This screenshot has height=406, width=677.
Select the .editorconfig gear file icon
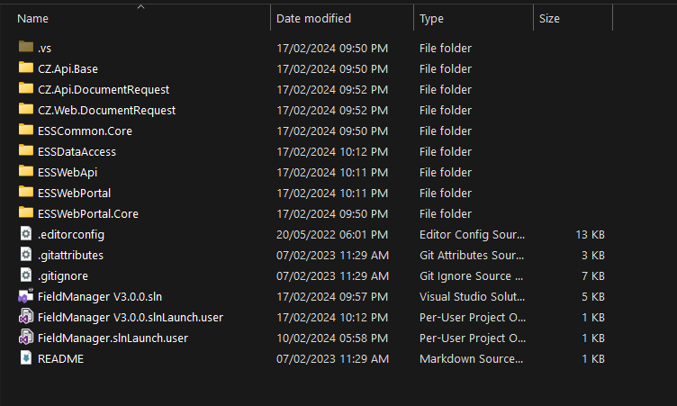pos(26,234)
